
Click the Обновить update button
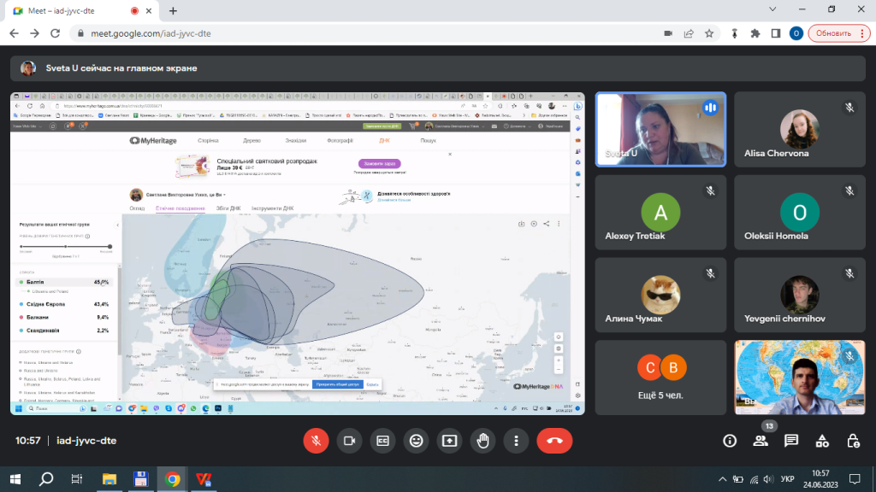click(839, 33)
